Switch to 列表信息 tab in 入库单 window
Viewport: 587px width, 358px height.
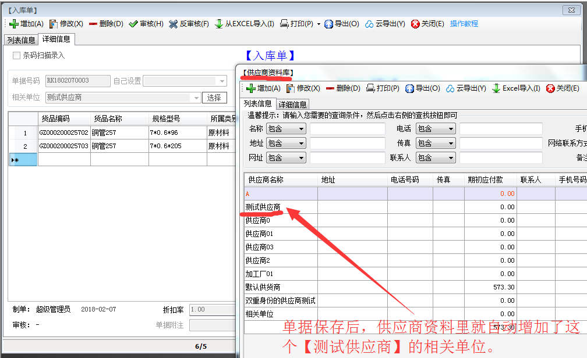click(x=21, y=40)
